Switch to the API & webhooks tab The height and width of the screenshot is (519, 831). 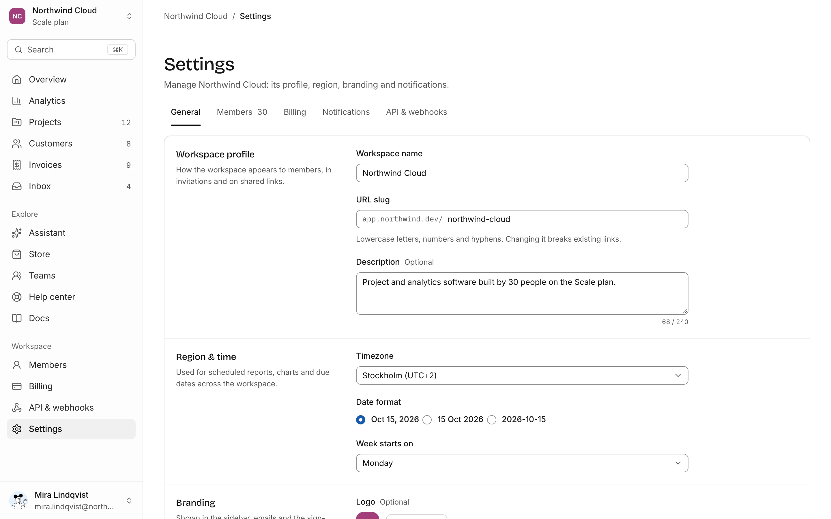click(x=416, y=112)
